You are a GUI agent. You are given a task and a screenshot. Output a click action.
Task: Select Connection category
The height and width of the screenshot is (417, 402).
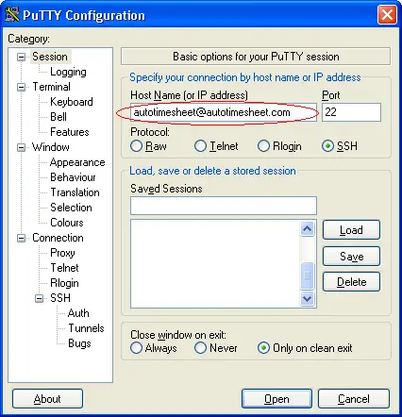58,238
